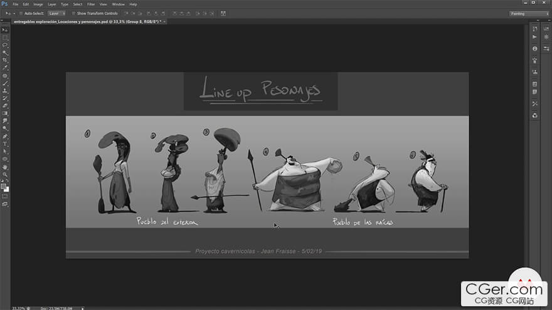The width and height of the screenshot is (552, 310).
Task: Click the 33.33% zoom level field
Action: click(x=19, y=308)
